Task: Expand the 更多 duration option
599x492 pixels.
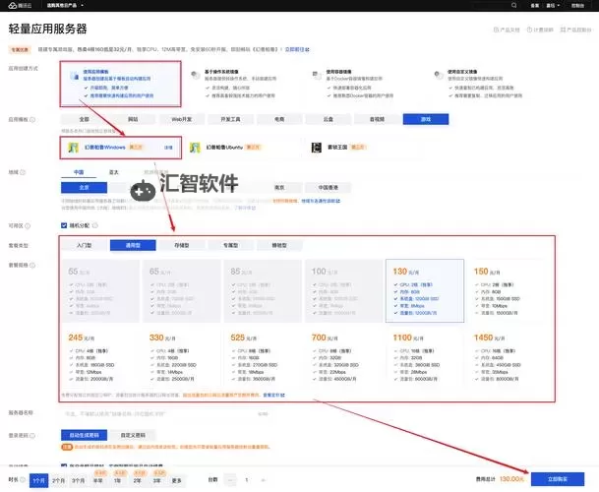Action: tap(176, 480)
